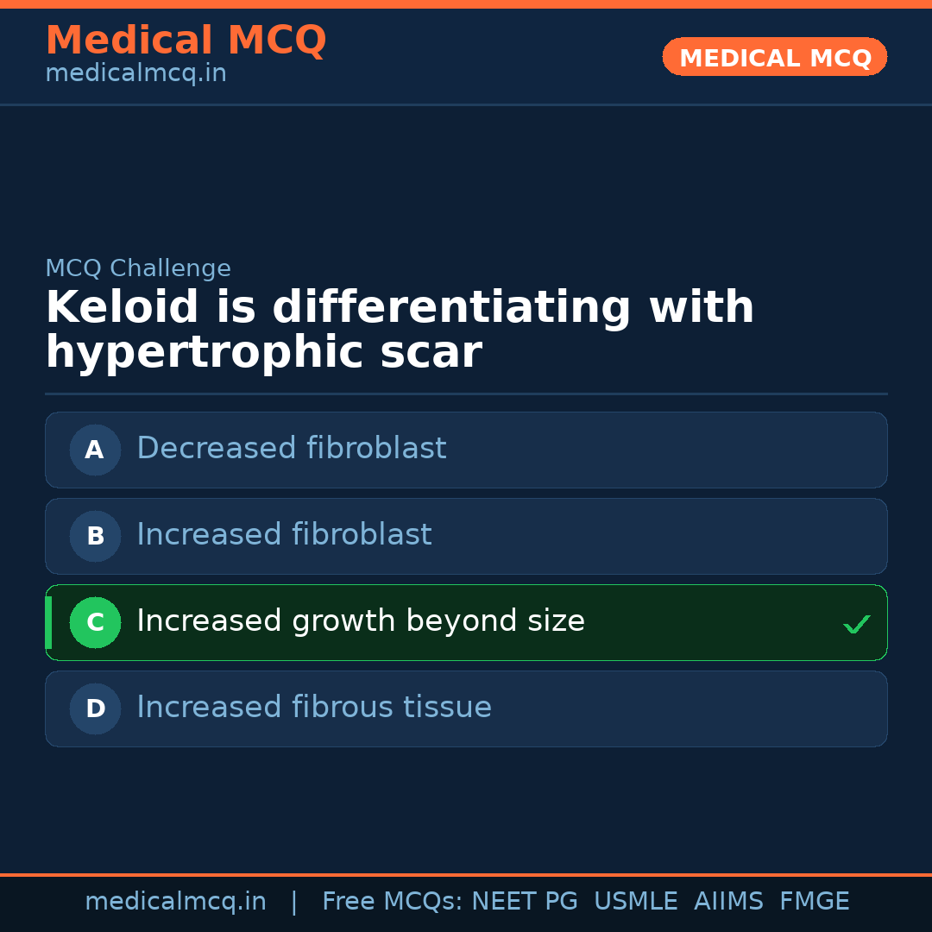Click AIIMS in the footer
The height and width of the screenshot is (932, 932).
point(728,902)
